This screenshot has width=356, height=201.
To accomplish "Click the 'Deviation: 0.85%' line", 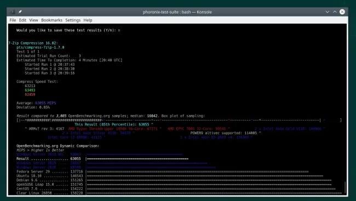I will 33,107.
